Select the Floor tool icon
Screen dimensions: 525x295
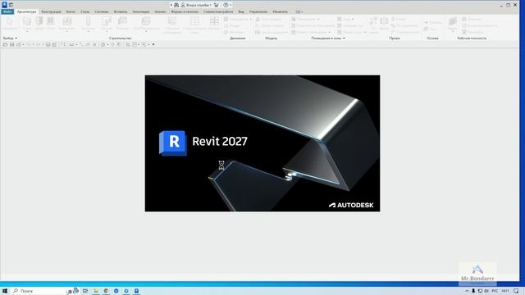tap(146, 21)
